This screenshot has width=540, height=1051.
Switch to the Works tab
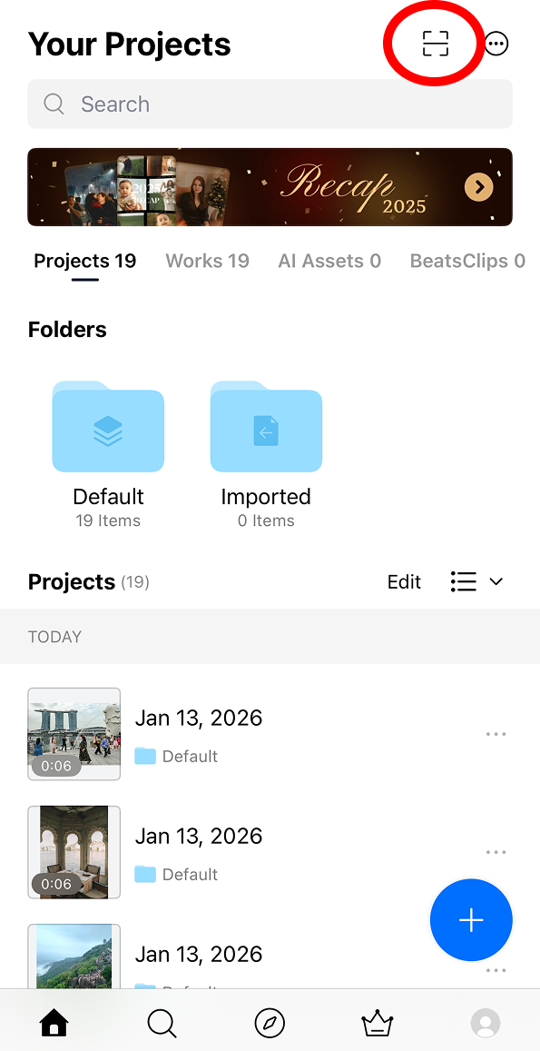[207, 261]
